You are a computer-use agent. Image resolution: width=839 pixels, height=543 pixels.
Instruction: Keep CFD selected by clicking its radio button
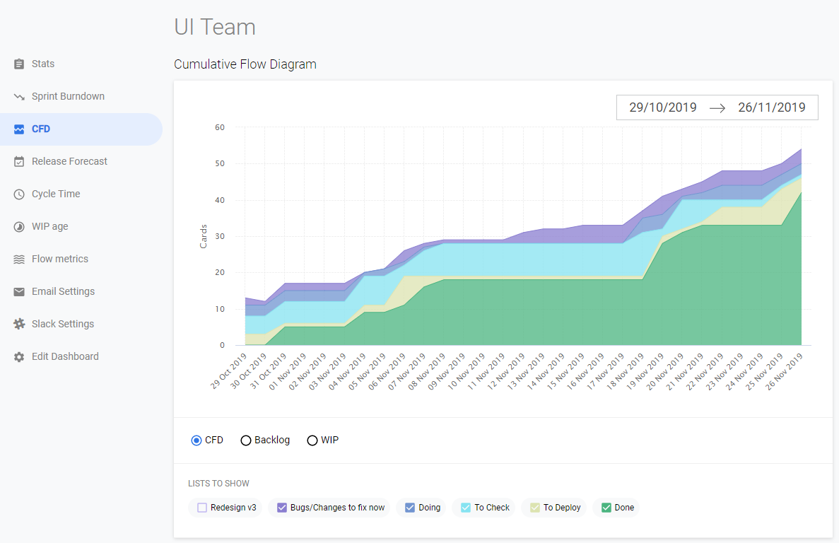coord(196,440)
